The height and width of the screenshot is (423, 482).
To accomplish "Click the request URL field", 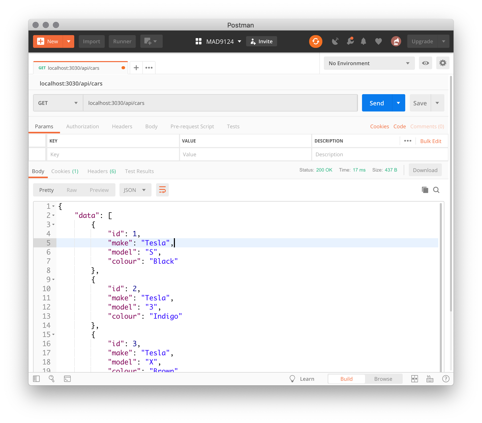I will [x=220, y=103].
